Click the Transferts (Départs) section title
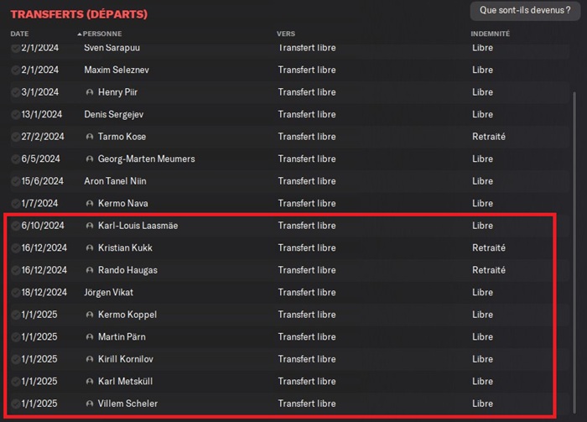 click(79, 14)
